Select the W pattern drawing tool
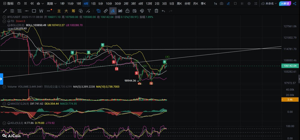Screen dimensions: 300x140 tap(41, 11)
